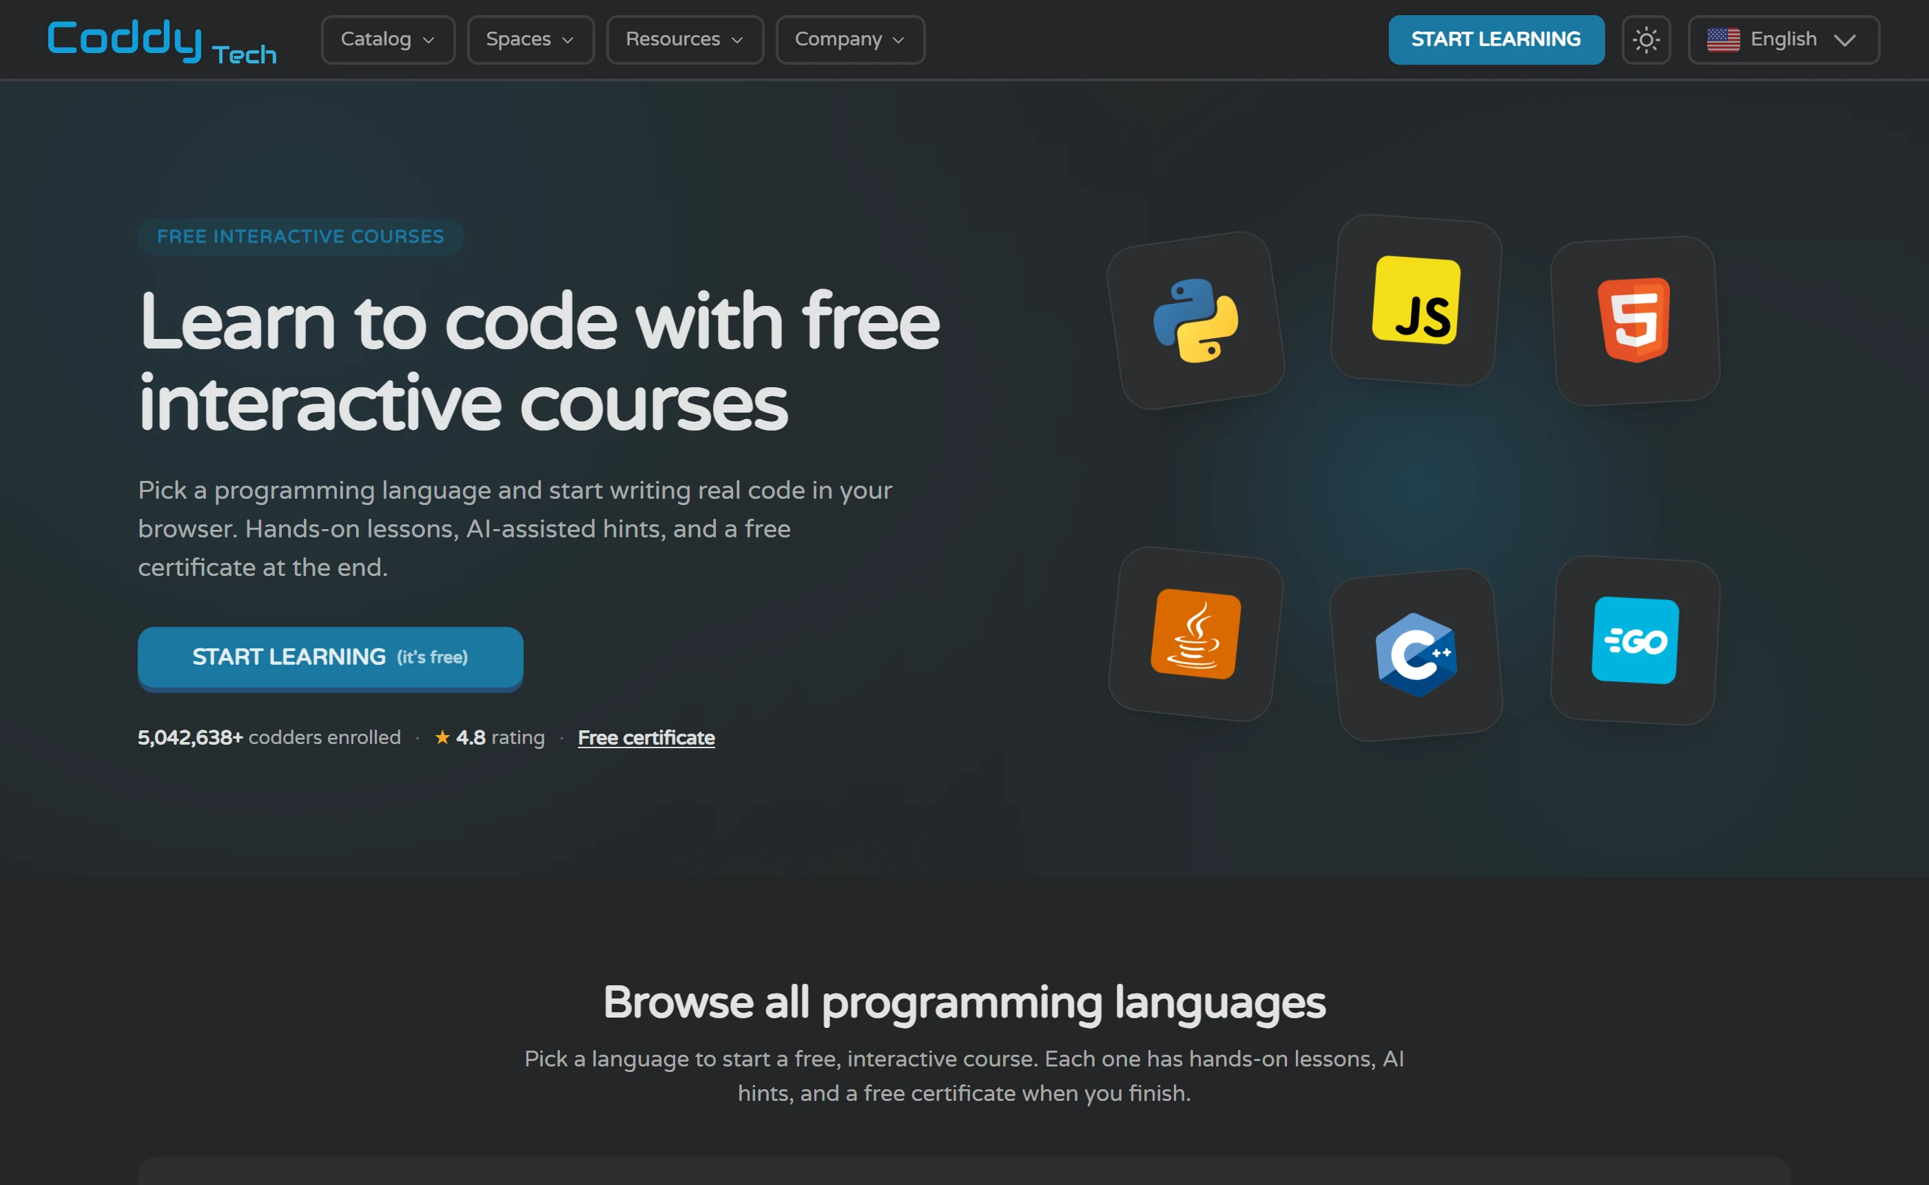1929x1185 pixels.
Task: Click the FREE INTERACTIVE COURSES badge
Action: (x=300, y=236)
